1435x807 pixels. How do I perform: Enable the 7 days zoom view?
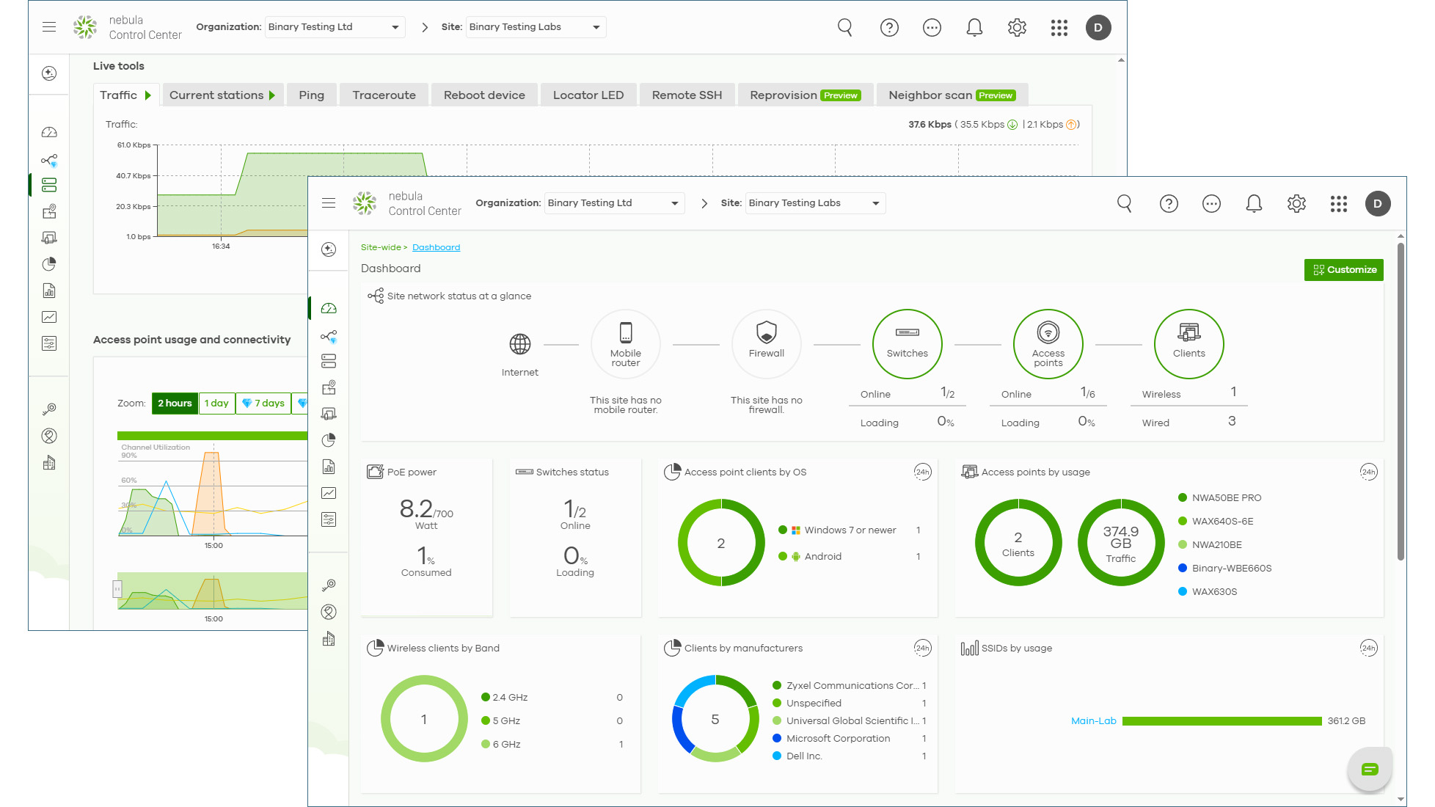pyautogui.click(x=263, y=403)
